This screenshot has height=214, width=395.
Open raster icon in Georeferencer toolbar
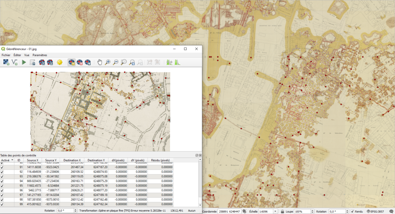[6, 62]
